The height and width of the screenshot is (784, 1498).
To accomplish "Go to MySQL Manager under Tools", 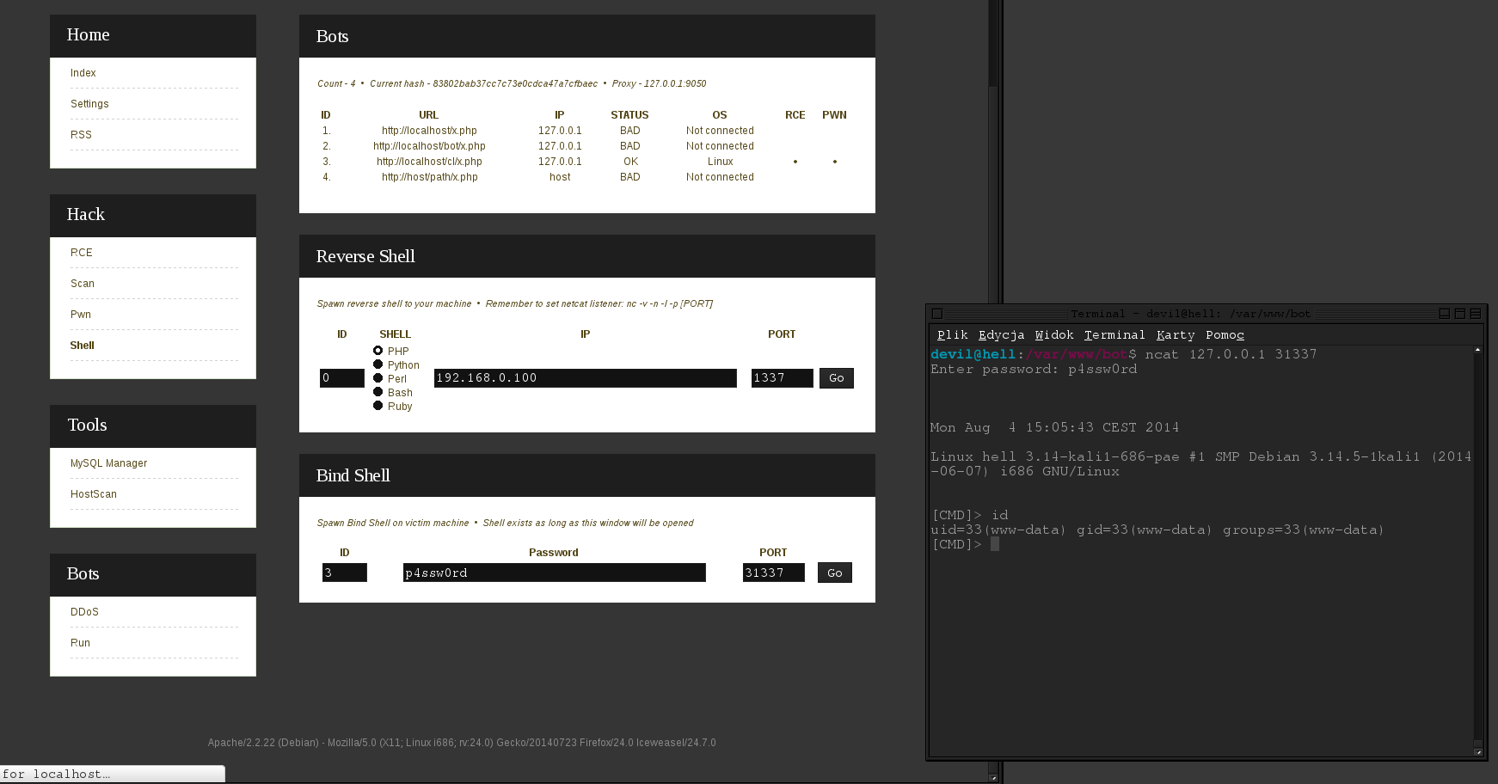I will 108,463.
